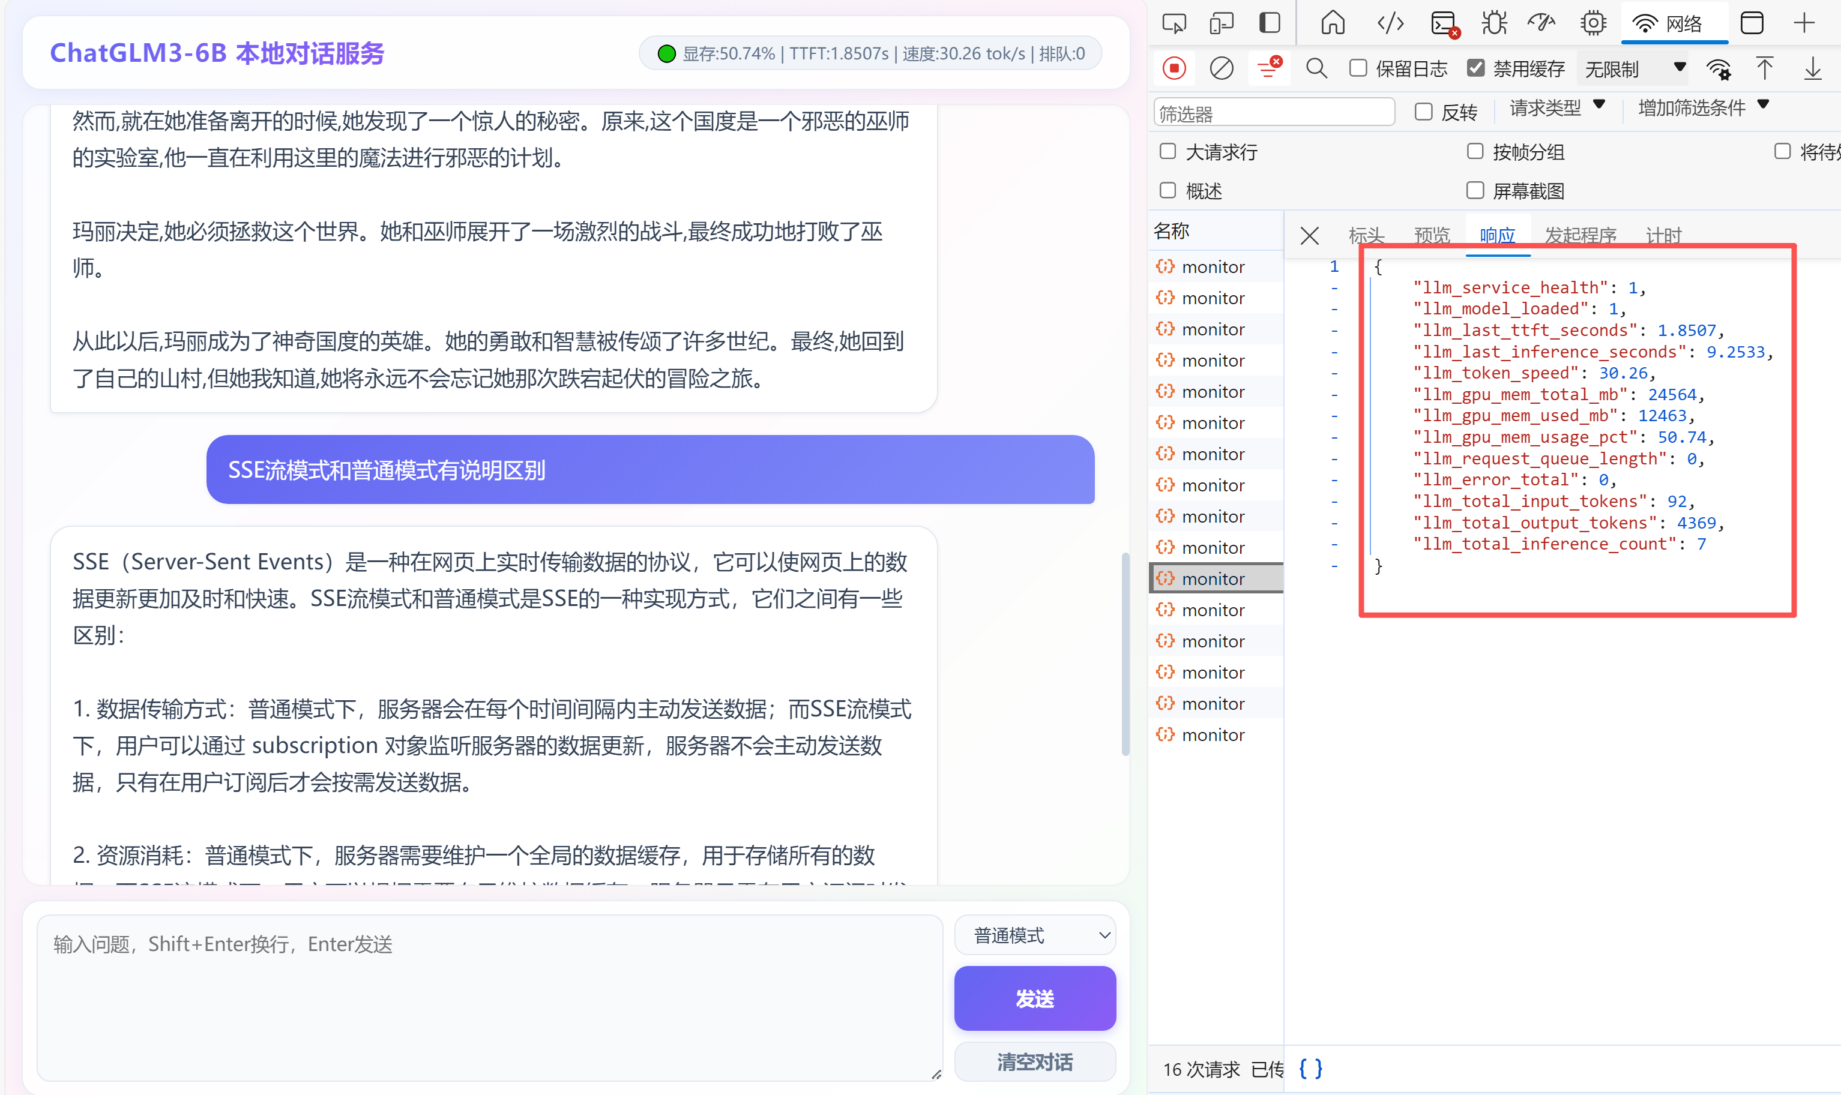Screen dimensions: 1841x1095
Task: Import HAR file with up arrow
Action: [1765, 68]
